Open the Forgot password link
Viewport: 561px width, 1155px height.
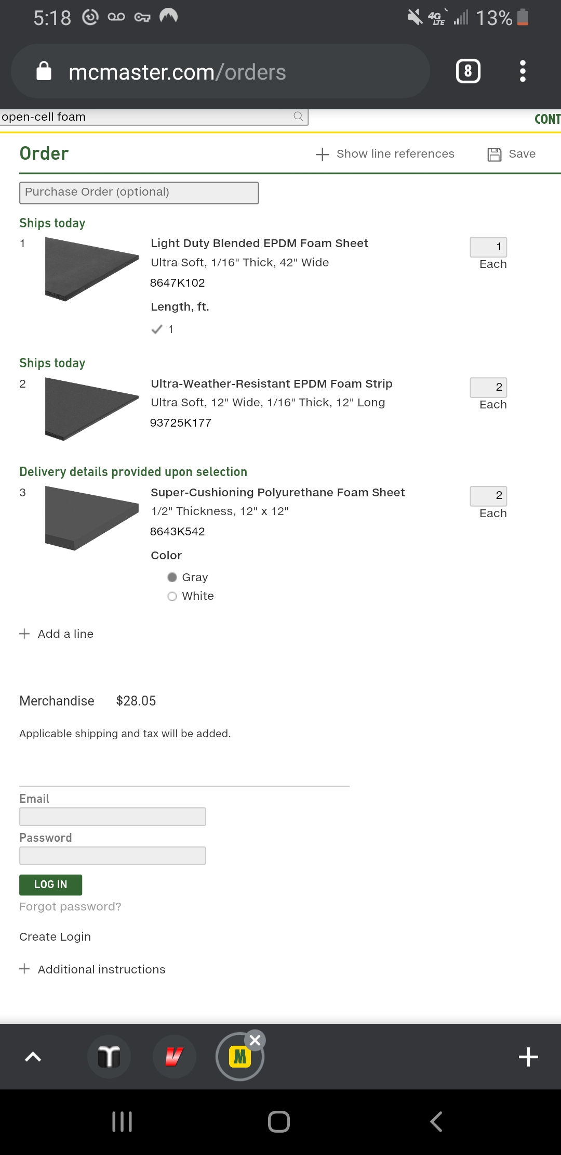pos(70,907)
